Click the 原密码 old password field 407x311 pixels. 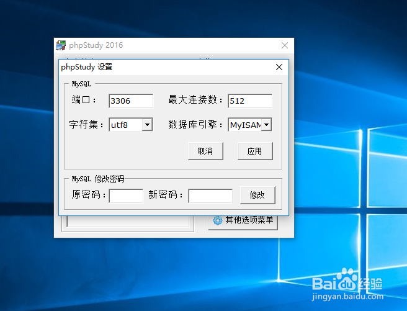tap(126, 196)
